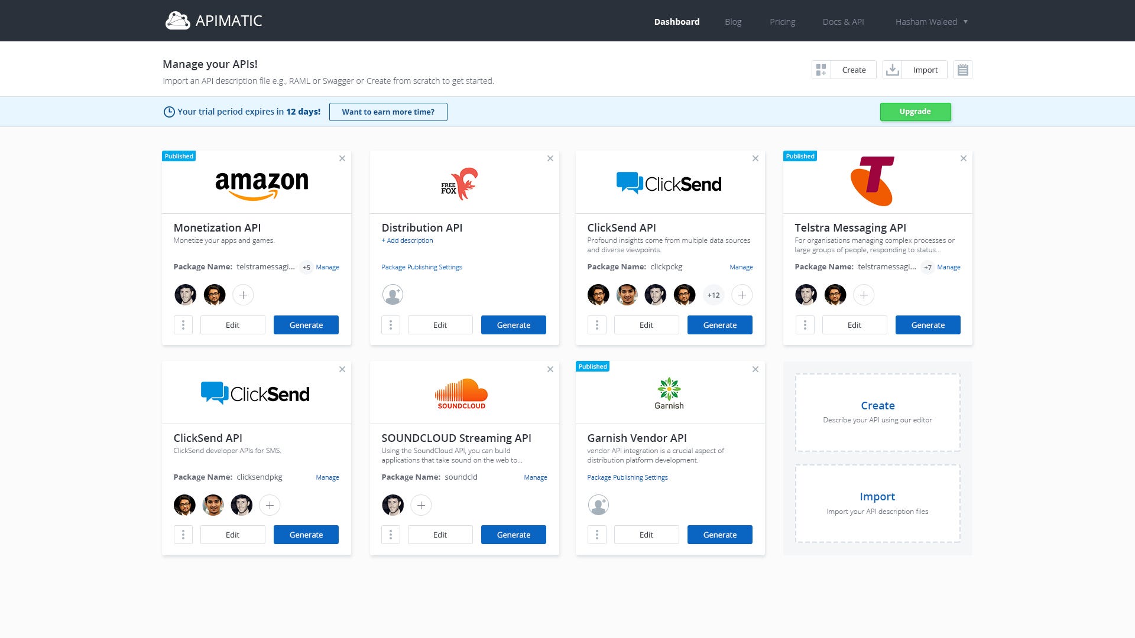Image resolution: width=1135 pixels, height=638 pixels.
Task: Click first avatar on Monetization API
Action: point(186,295)
